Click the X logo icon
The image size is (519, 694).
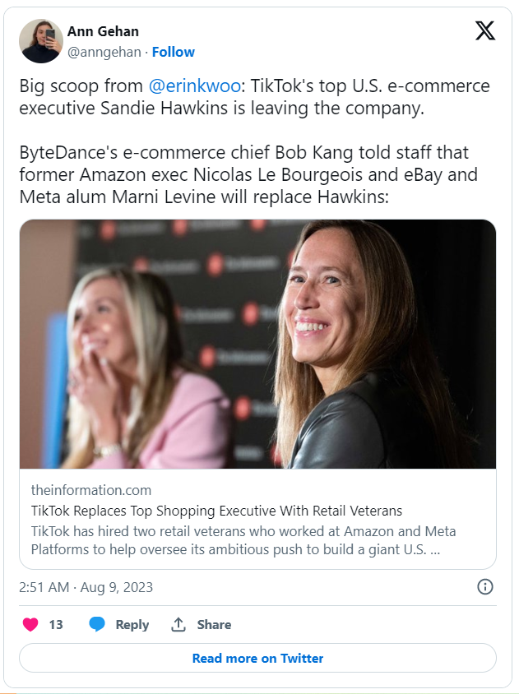485,31
